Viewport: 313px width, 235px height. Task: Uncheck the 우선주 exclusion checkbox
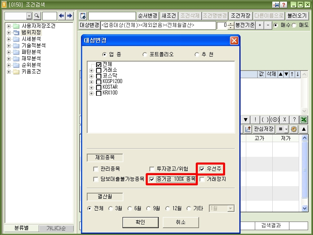coord(202,169)
